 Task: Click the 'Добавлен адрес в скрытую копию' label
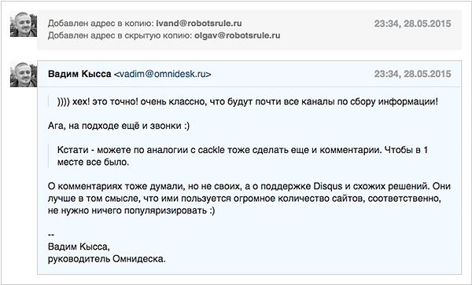(120, 35)
